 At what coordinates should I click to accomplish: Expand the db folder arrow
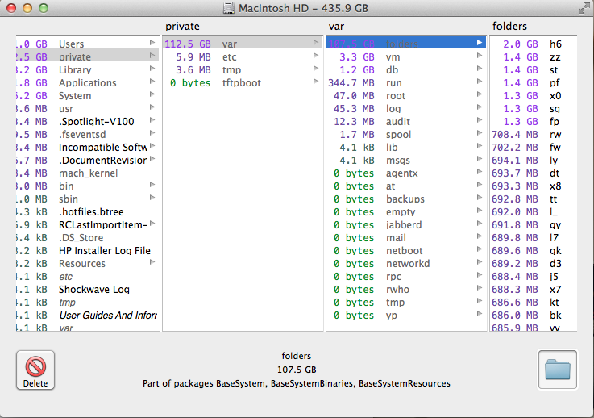coord(480,69)
